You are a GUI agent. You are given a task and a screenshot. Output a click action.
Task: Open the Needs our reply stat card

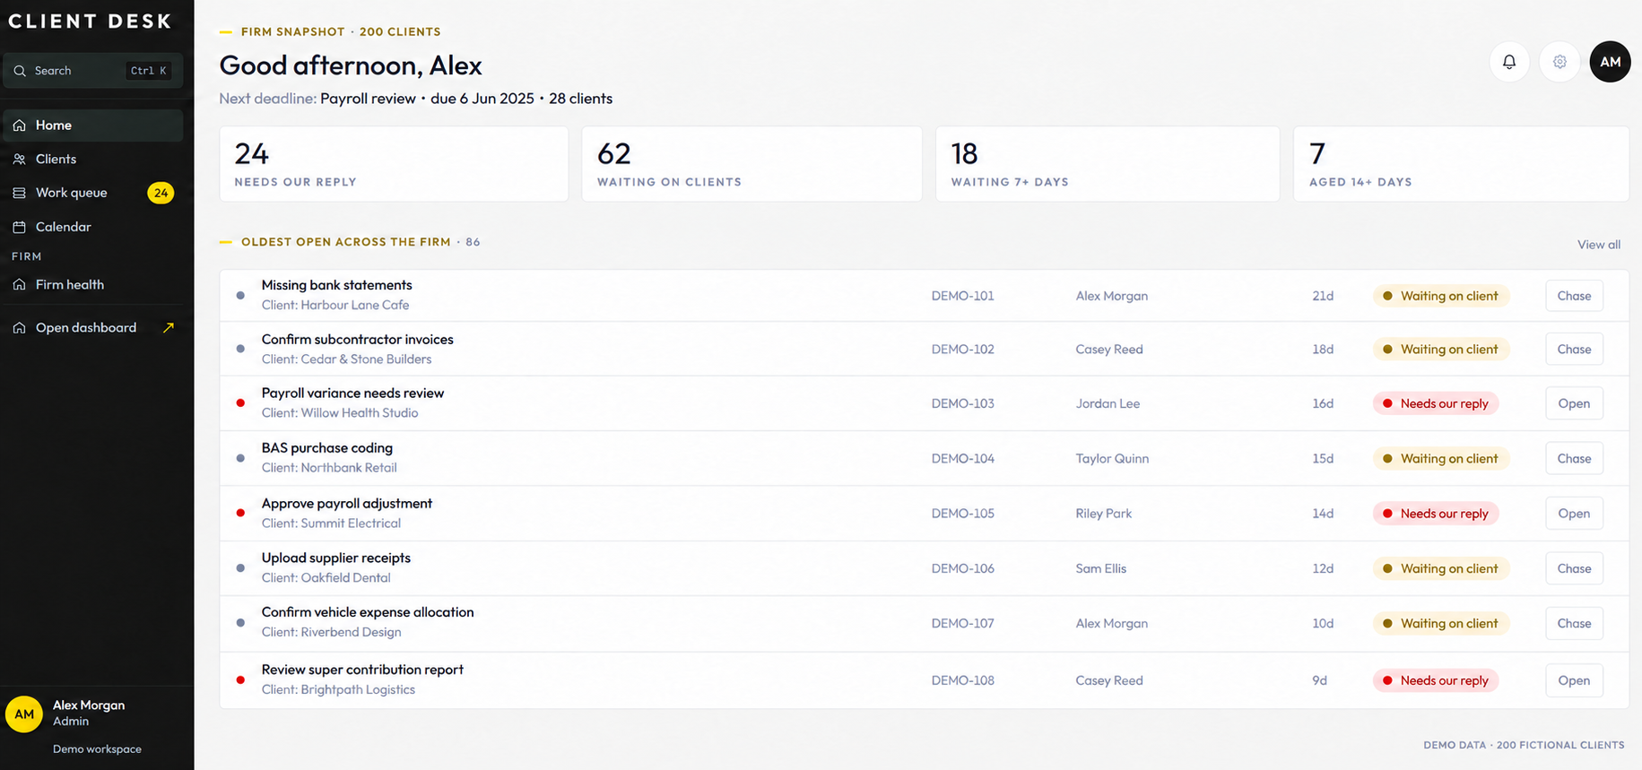click(394, 164)
